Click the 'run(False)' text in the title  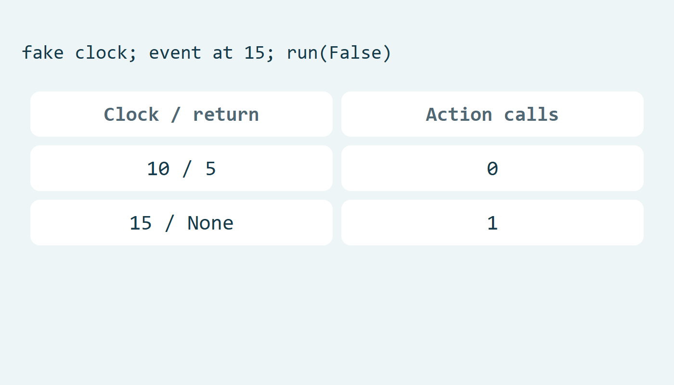point(339,52)
